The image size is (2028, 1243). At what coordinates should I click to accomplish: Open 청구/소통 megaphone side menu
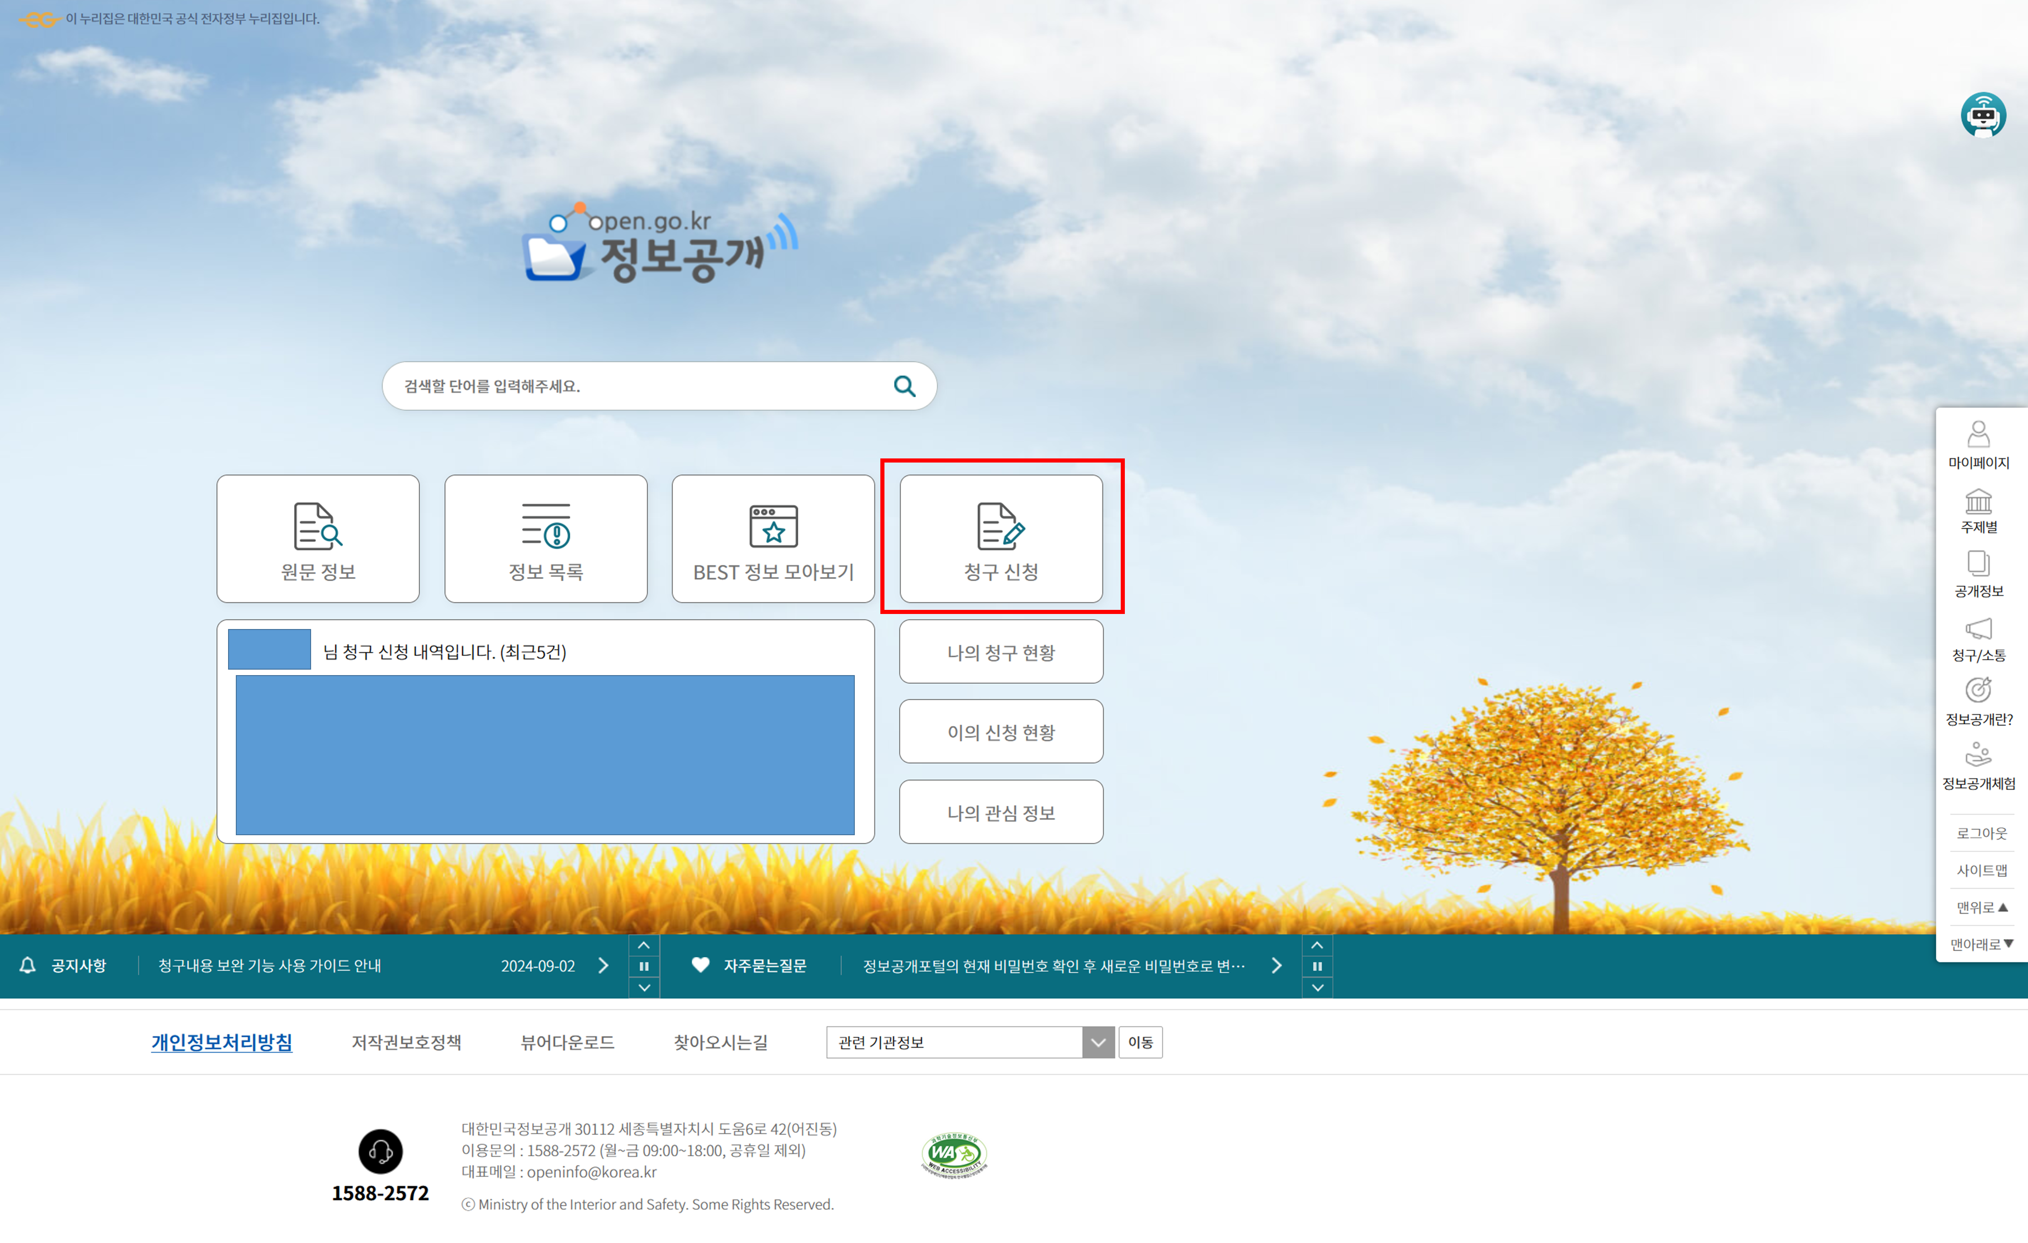(1978, 640)
